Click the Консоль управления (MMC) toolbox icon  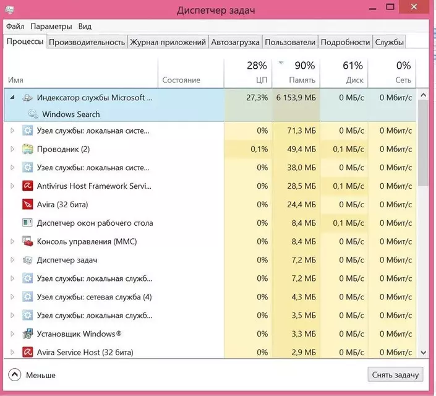(x=28, y=241)
